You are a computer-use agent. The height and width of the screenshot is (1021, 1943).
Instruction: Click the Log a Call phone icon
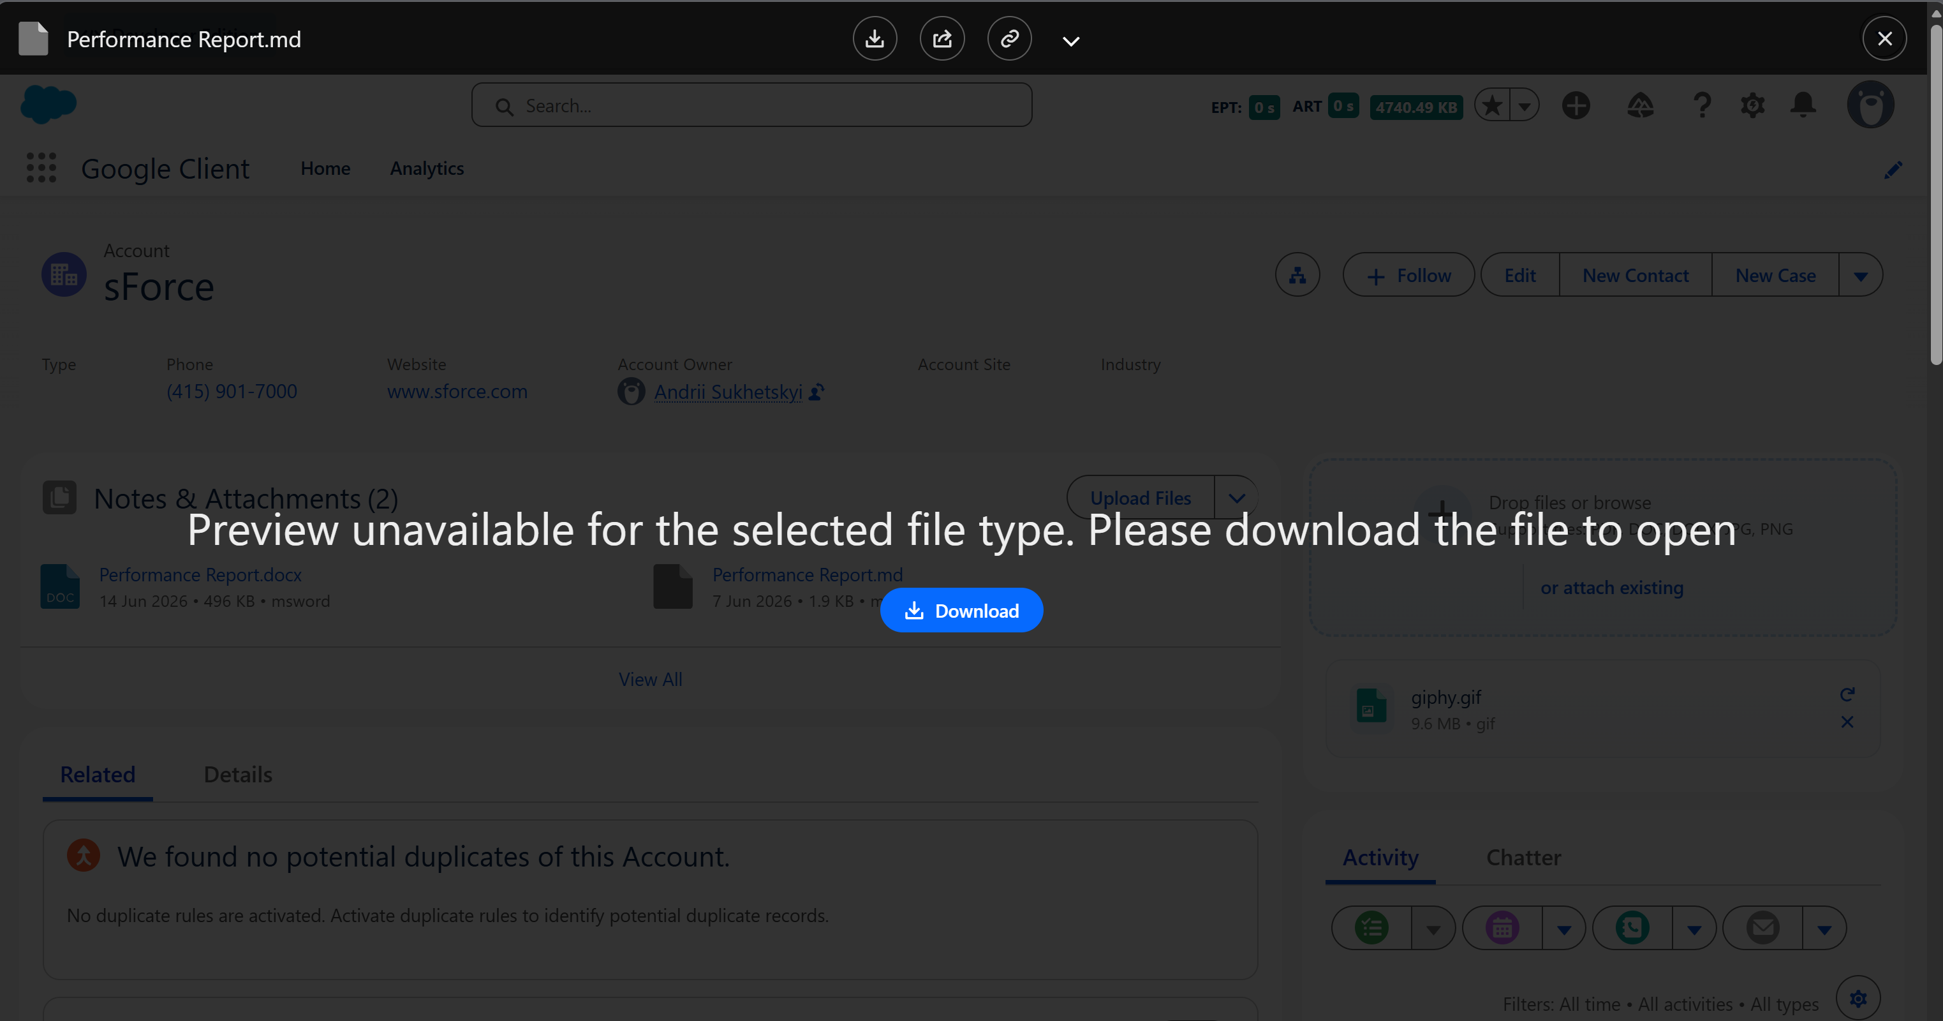pos(1632,927)
